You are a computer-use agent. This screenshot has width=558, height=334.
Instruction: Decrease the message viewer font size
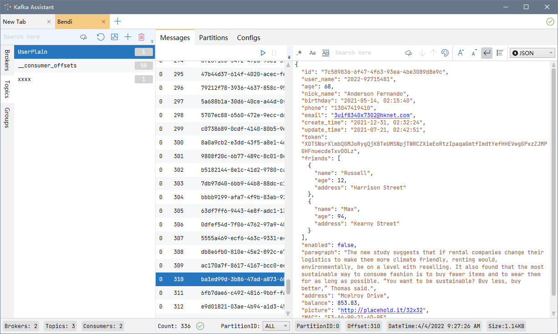(474, 53)
